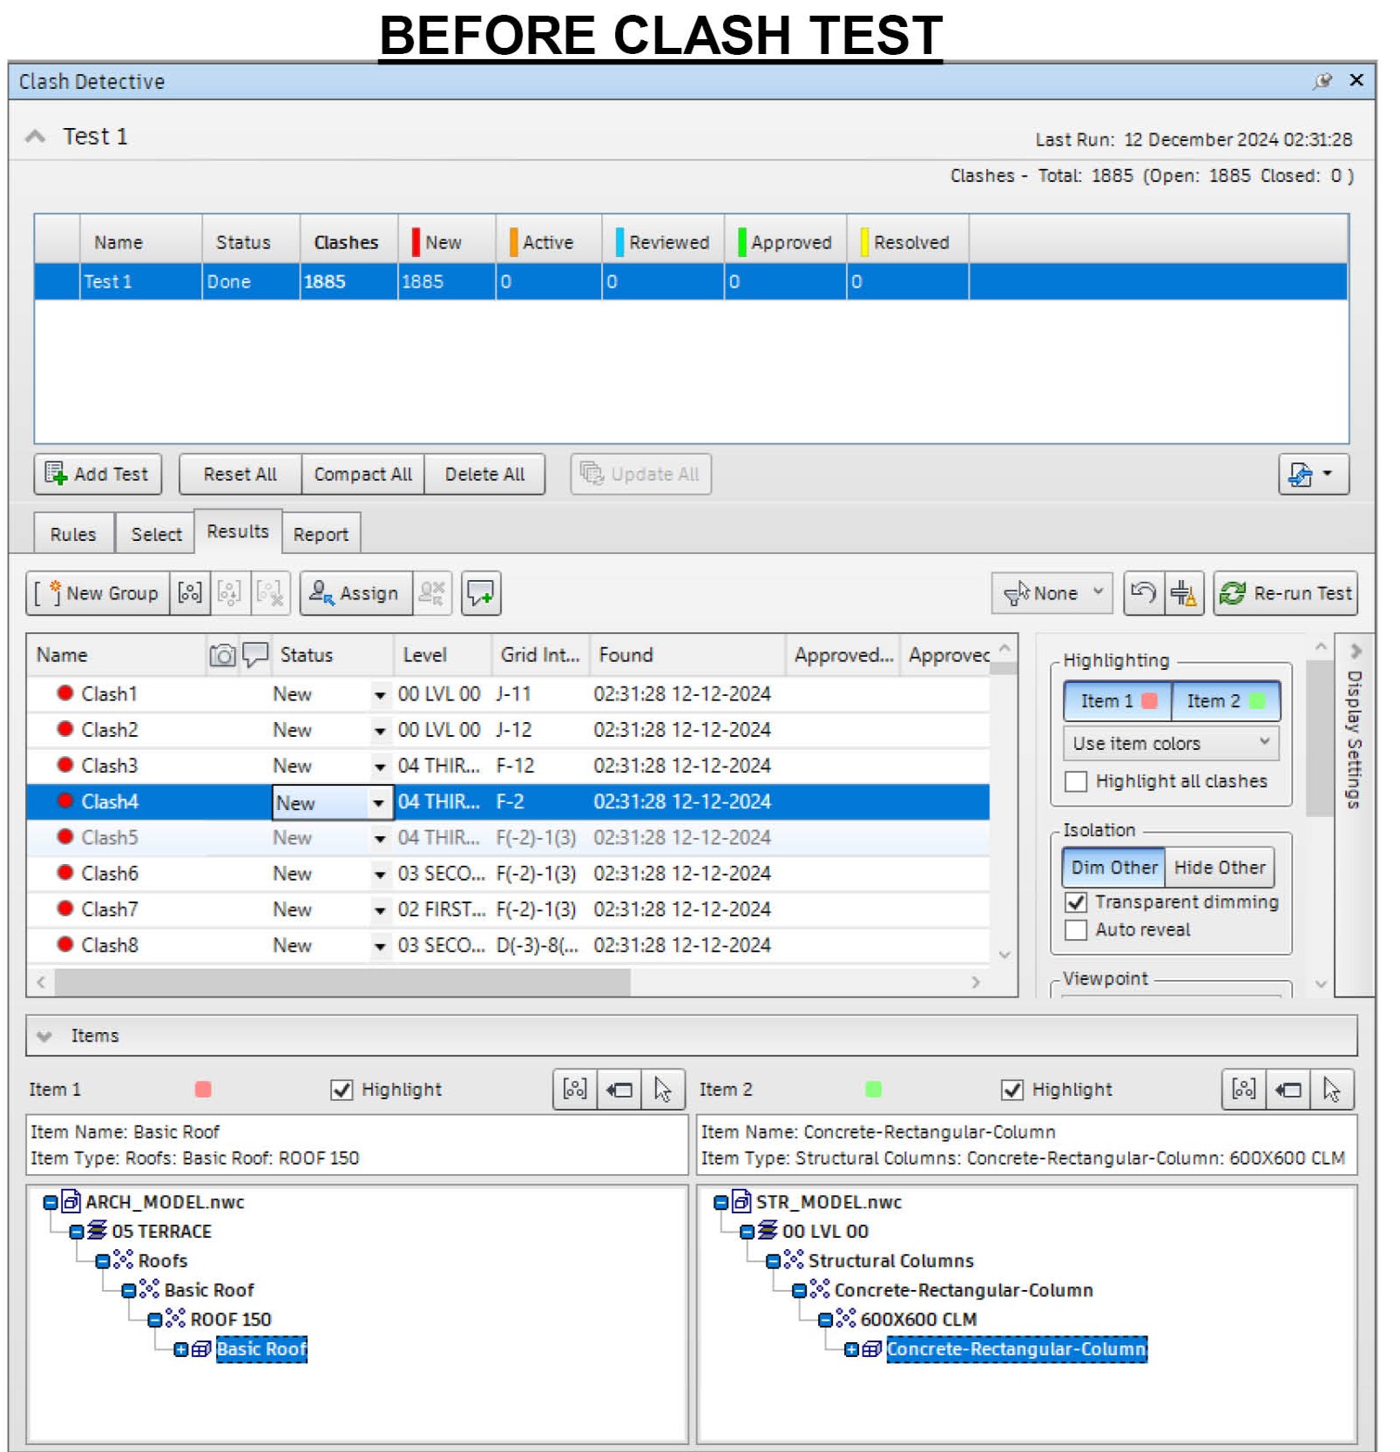Click the Add Comment speech bubble icon
Screen dimensions: 1400x1452
480,594
